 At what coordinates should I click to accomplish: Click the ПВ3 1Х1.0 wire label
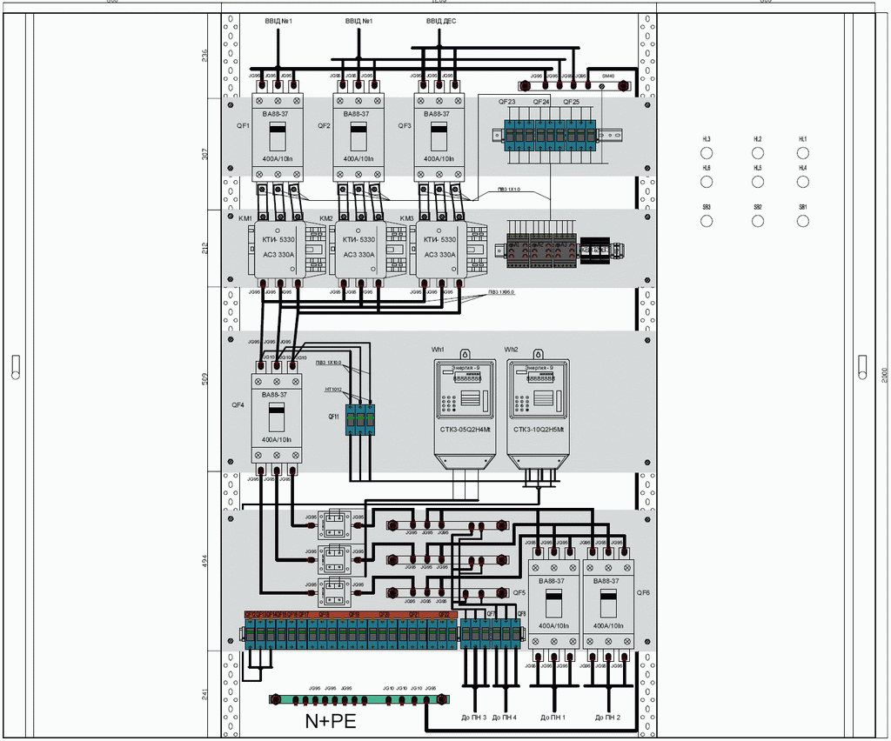point(508,189)
